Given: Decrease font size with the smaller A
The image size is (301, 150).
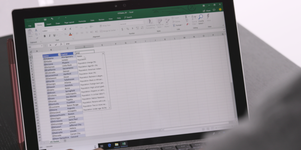Looking at the screenshot, I should point(70,28).
